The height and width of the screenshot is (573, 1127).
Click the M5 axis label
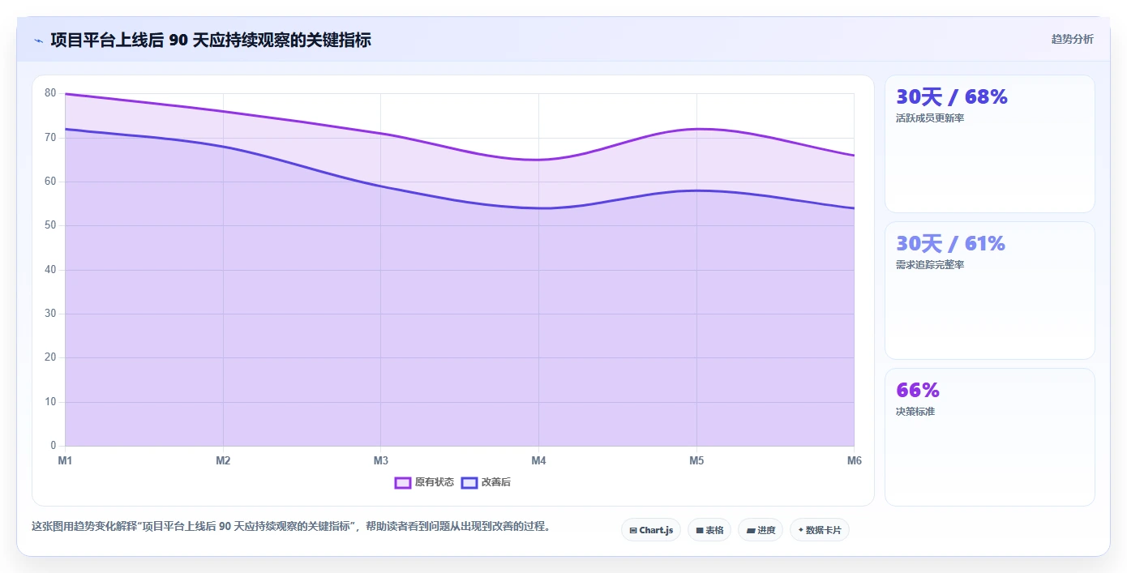tap(696, 460)
